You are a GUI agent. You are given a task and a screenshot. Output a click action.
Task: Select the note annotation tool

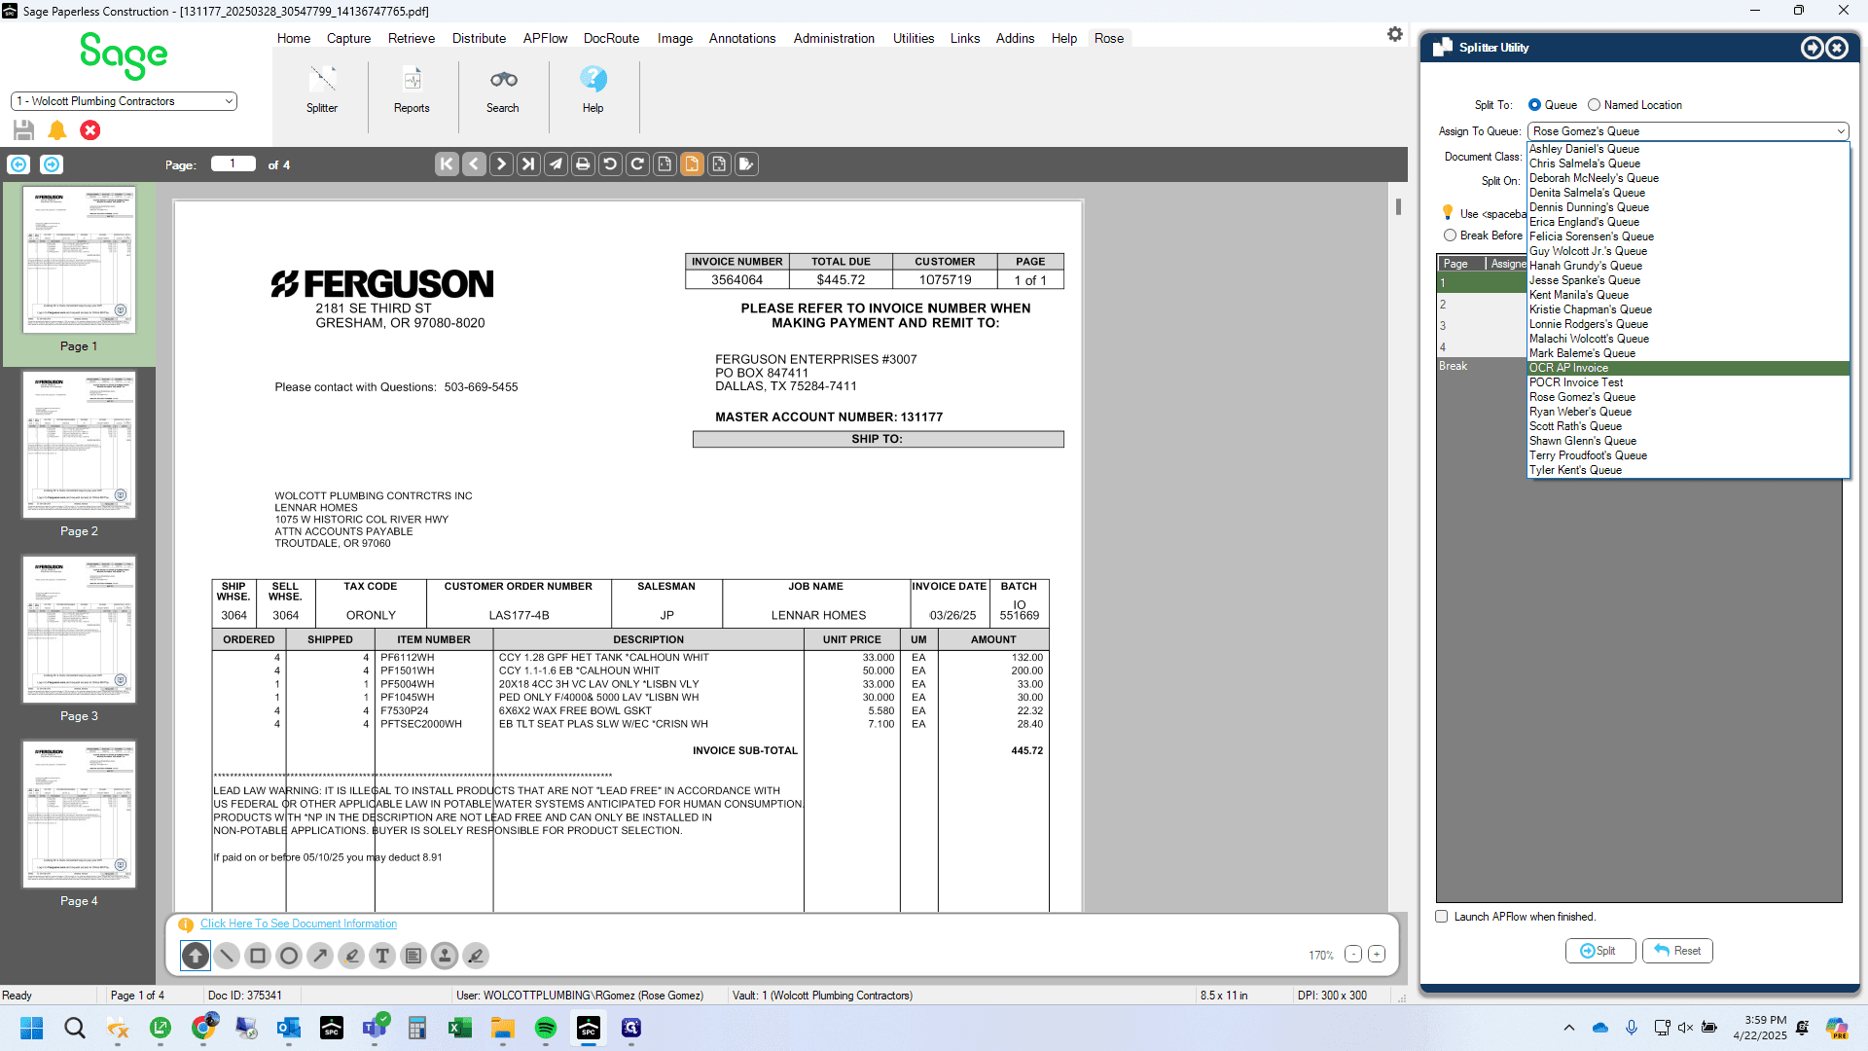tap(413, 956)
